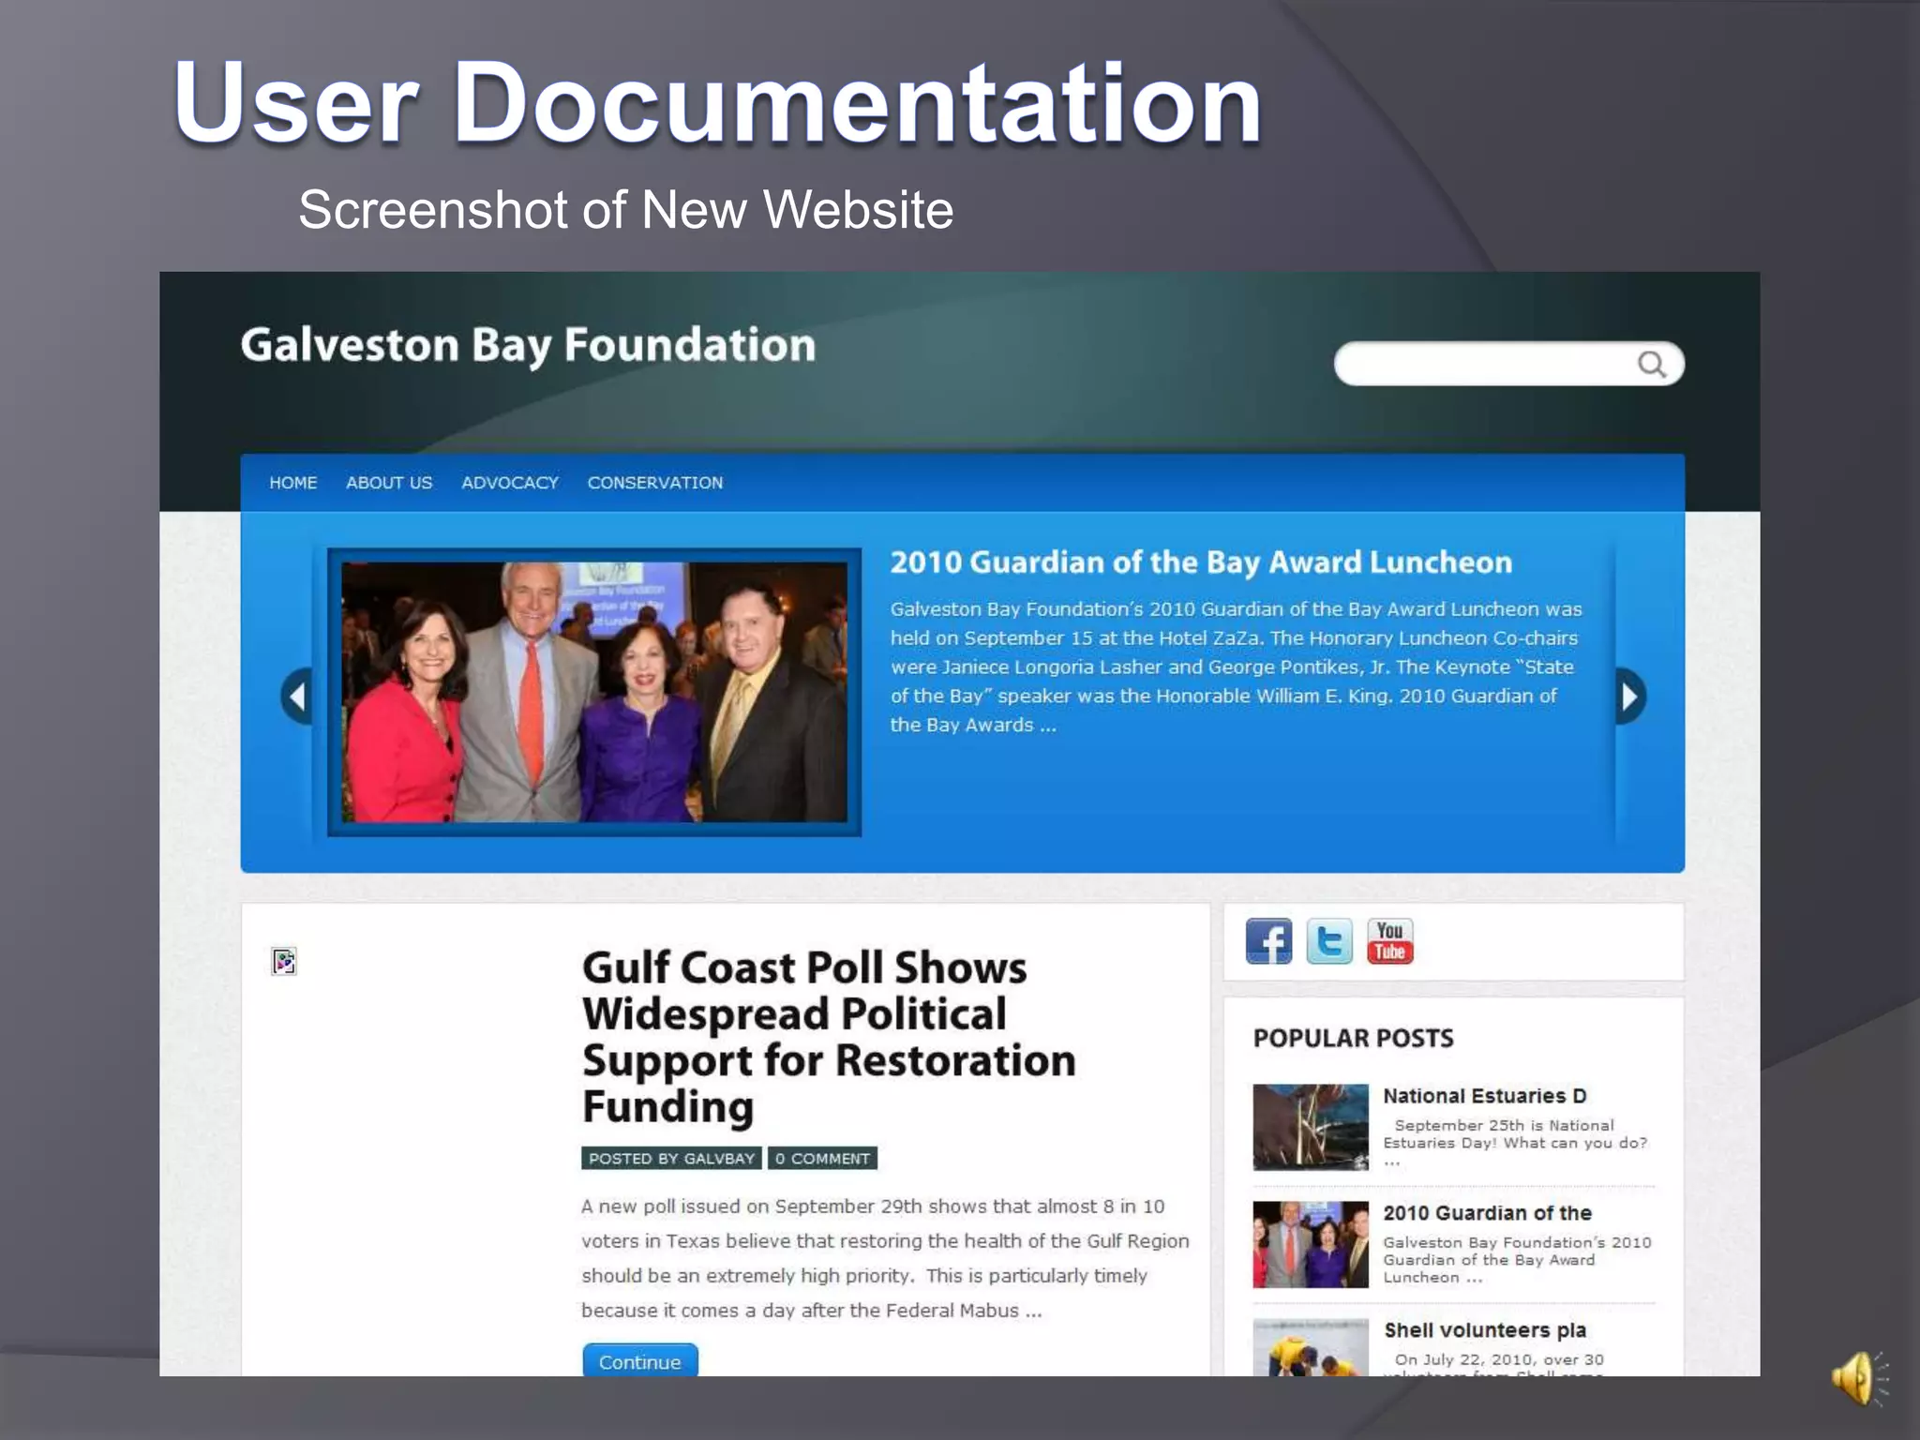
Task: Open the Gulf Coast Poll article title
Action: 829,1037
